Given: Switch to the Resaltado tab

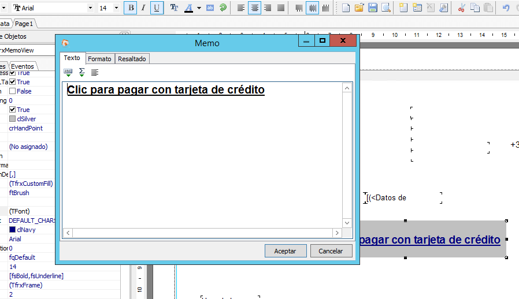Looking at the screenshot, I should tap(132, 59).
